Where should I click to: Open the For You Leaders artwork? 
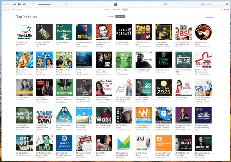pyautogui.click(x=204, y=87)
